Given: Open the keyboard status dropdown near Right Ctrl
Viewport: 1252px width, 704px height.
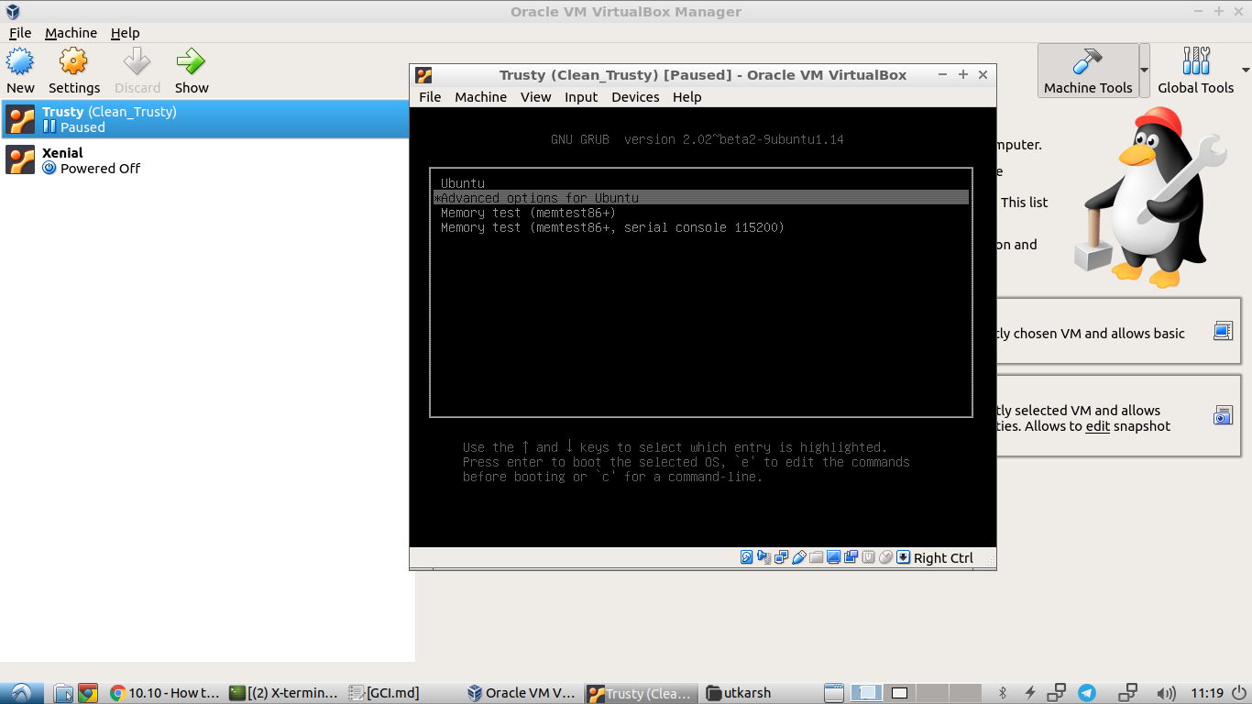Looking at the screenshot, I should click(903, 556).
